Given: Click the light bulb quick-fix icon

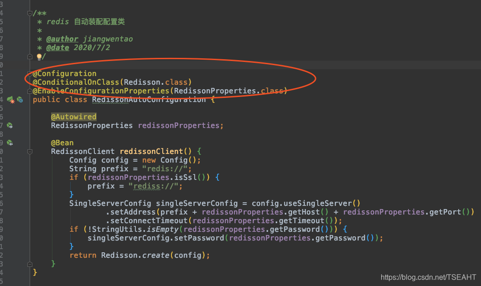Looking at the screenshot, I should coord(39,56).
